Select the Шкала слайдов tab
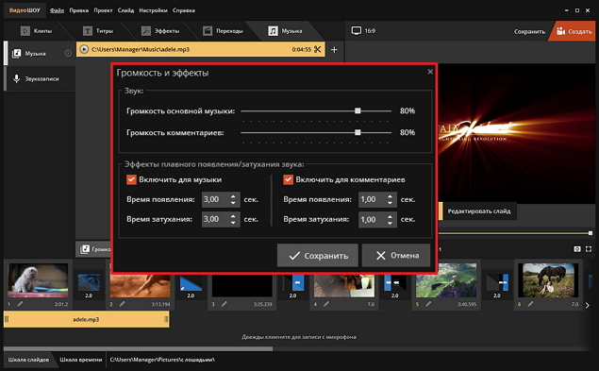Image resolution: width=599 pixels, height=371 pixels. coord(28,360)
